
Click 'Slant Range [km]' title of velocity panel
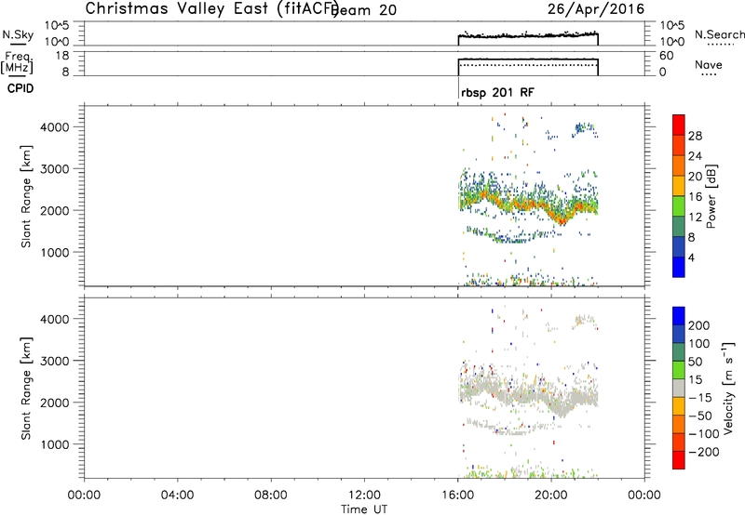coord(25,389)
